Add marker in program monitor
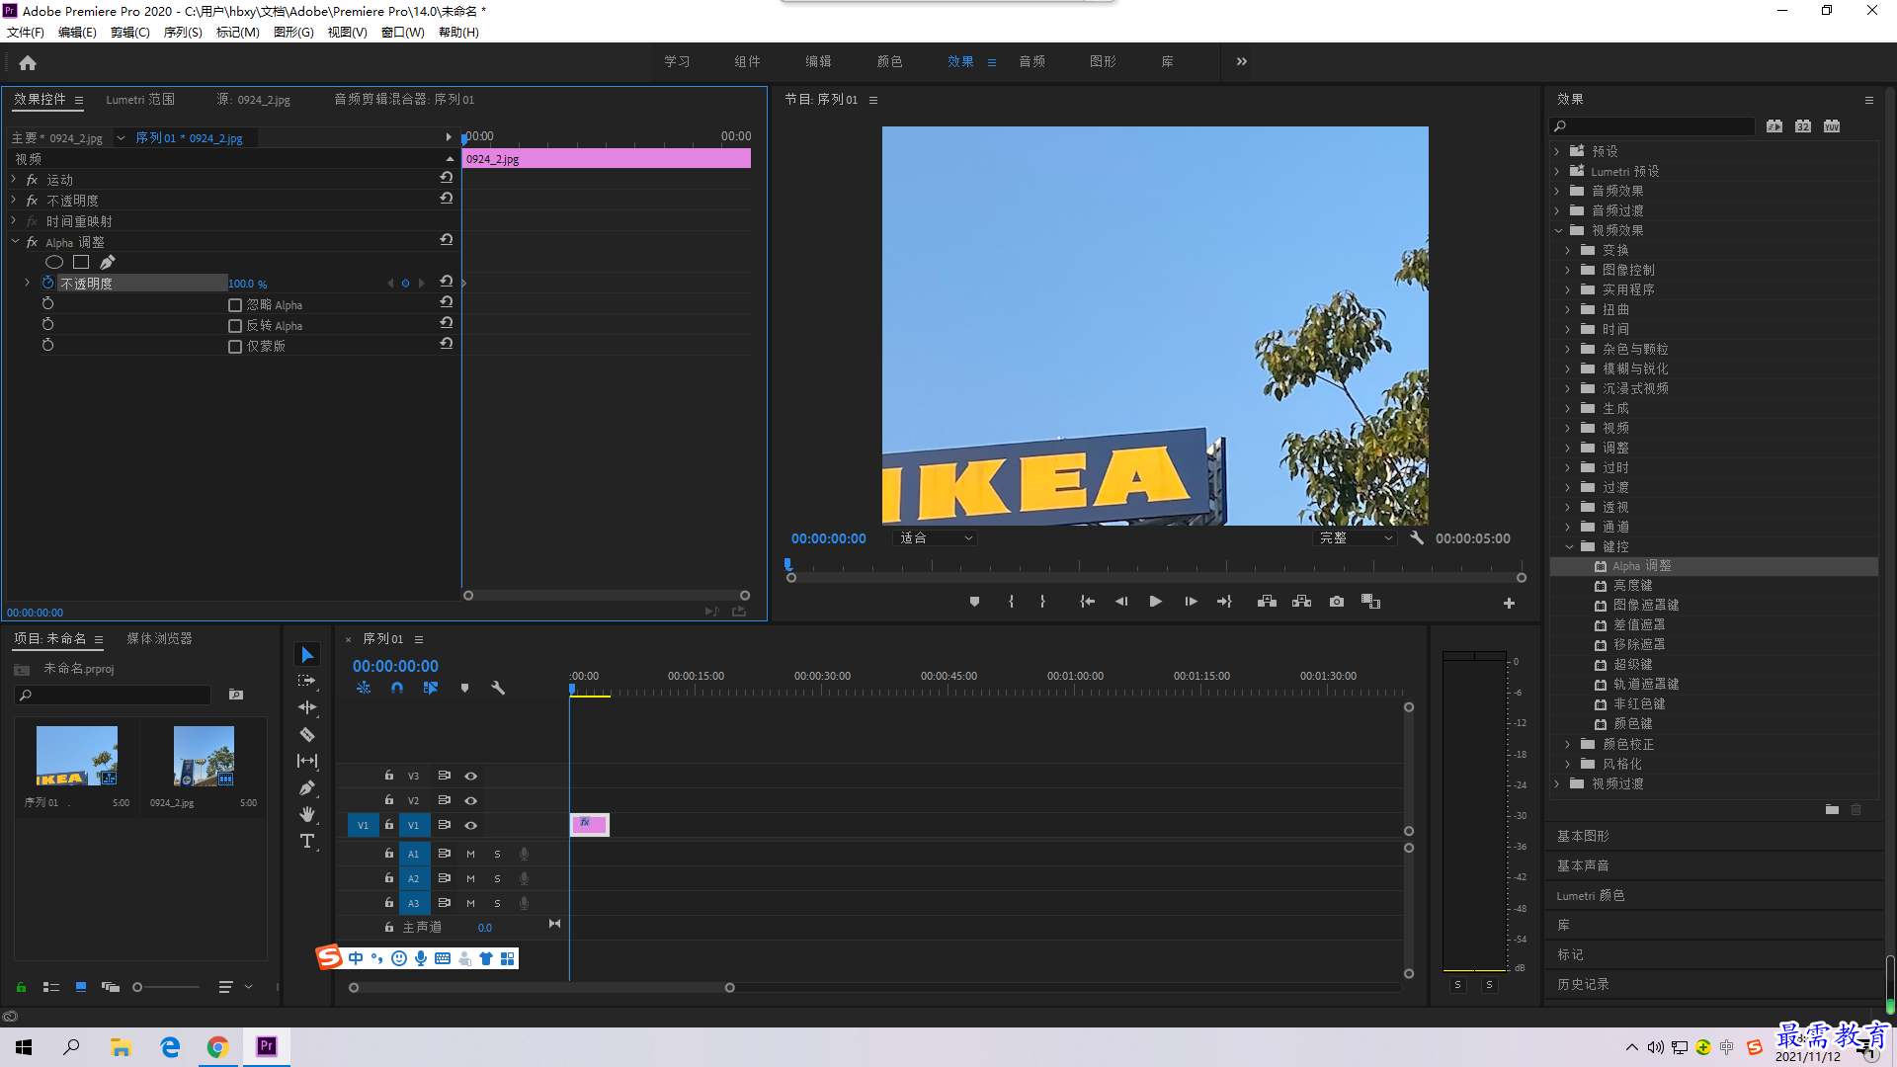1897x1067 pixels. [x=974, y=602]
